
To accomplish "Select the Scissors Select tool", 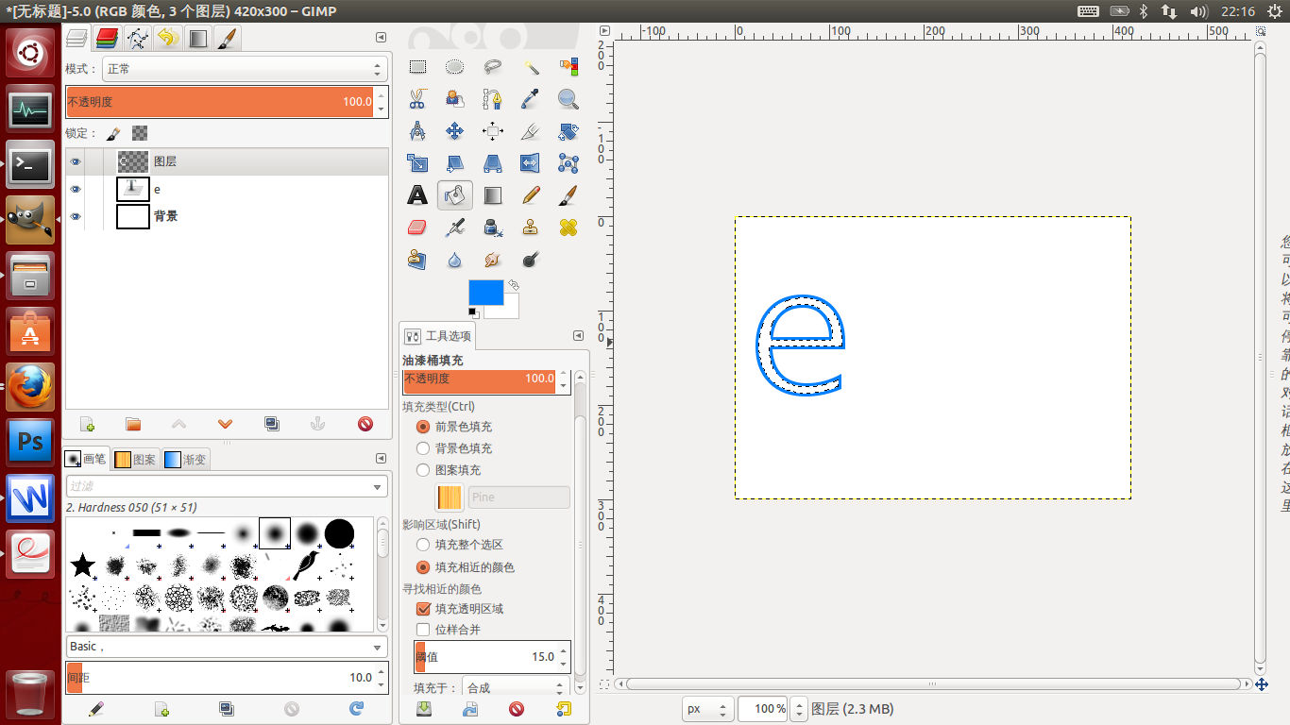I will tap(416, 99).
